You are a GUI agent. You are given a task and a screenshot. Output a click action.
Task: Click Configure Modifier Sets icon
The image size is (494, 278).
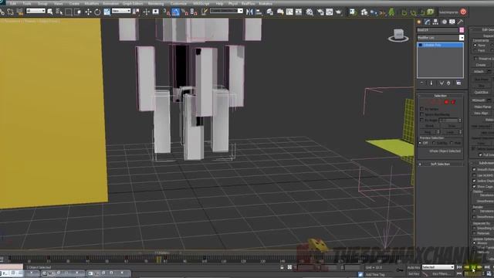point(458,83)
